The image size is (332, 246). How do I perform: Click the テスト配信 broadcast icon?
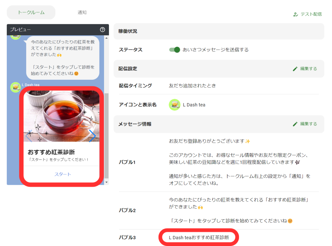click(x=295, y=15)
